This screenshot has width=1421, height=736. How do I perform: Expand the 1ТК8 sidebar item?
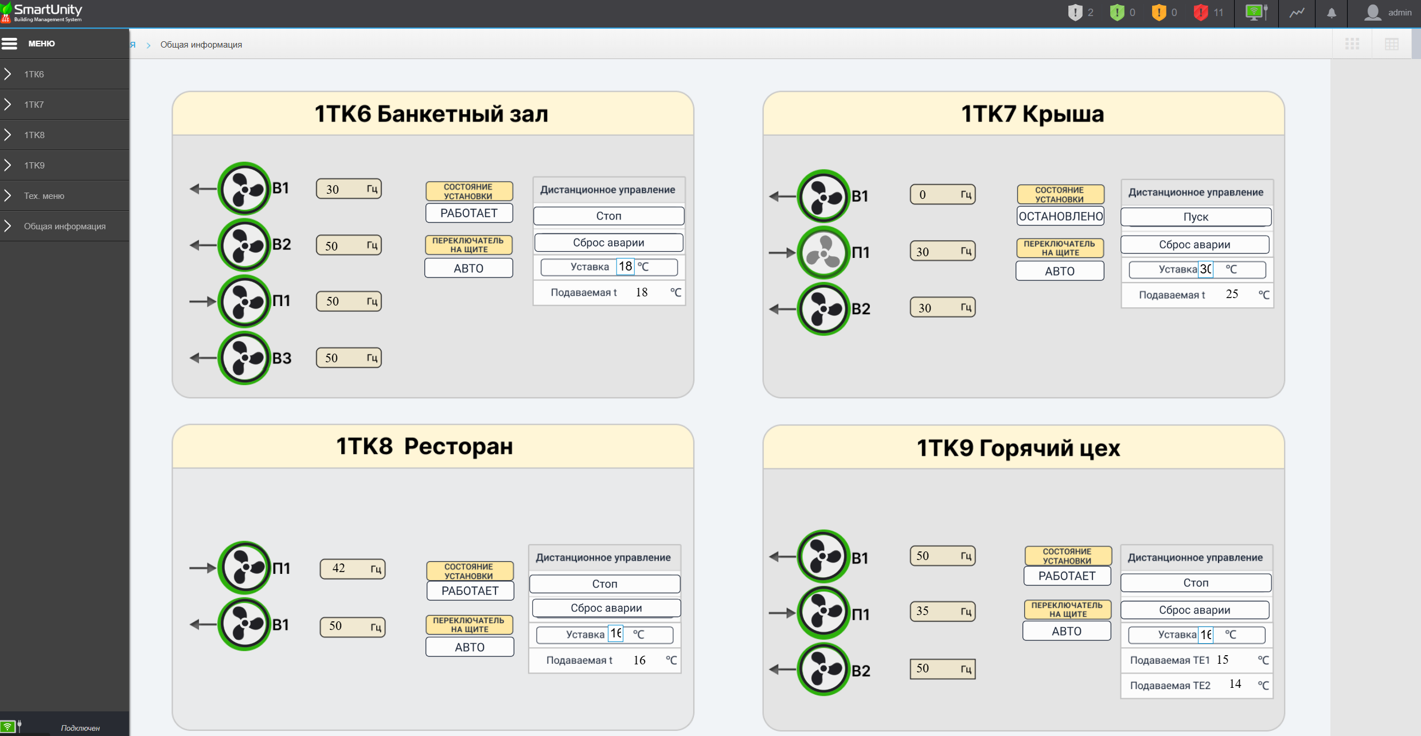click(34, 135)
